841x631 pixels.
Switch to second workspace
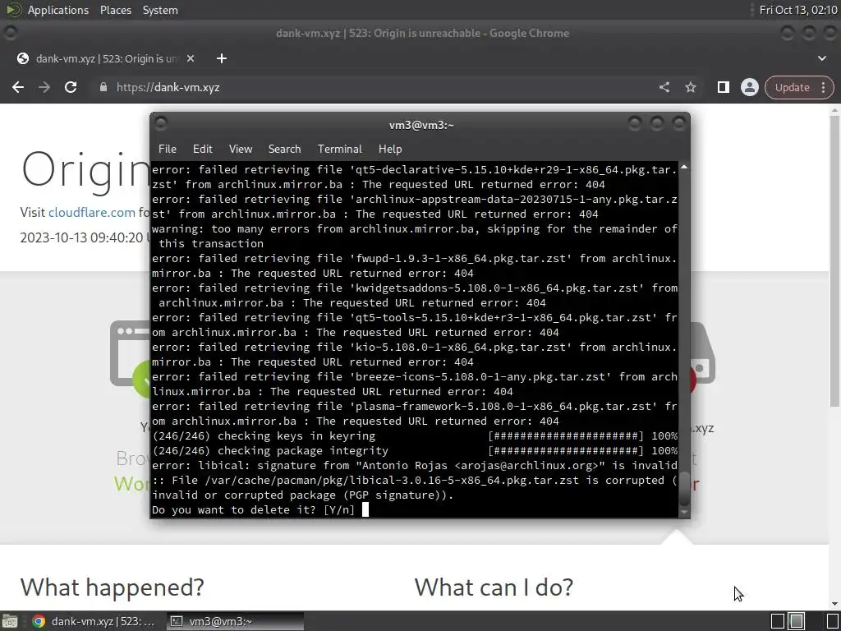(797, 621)
